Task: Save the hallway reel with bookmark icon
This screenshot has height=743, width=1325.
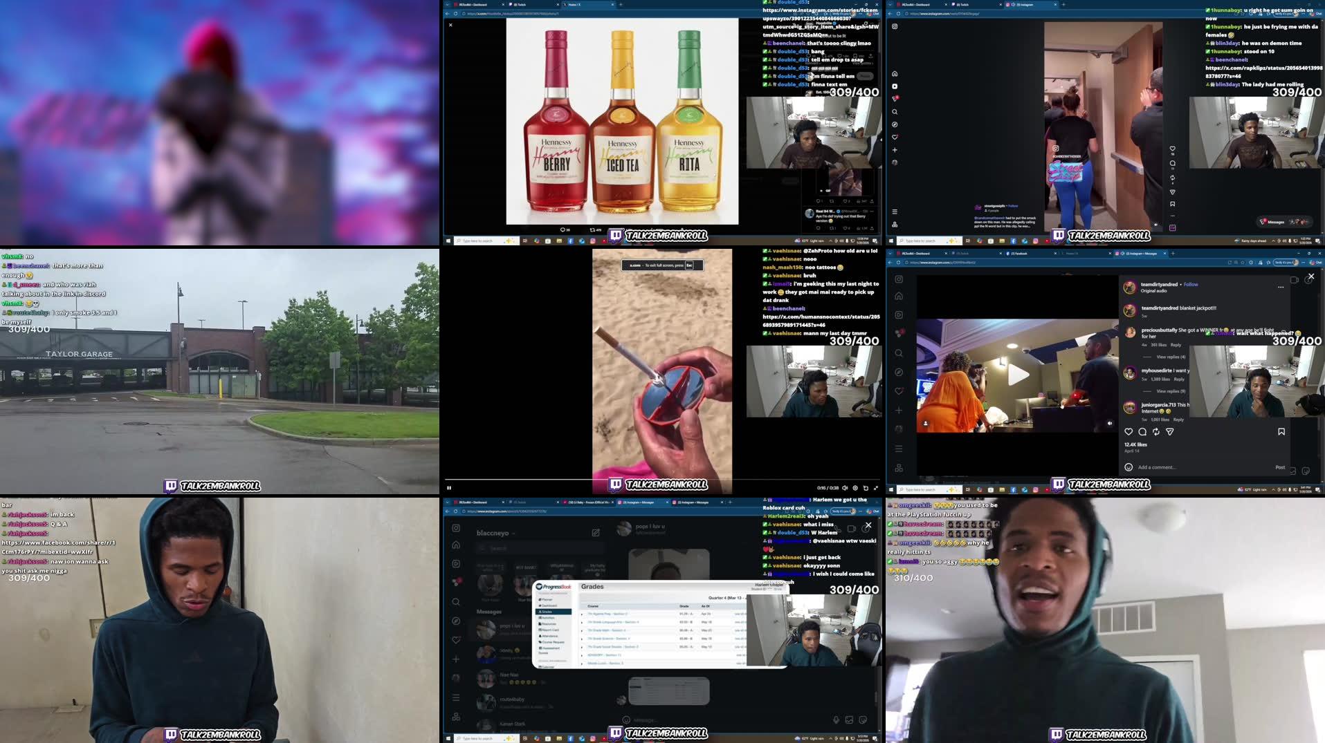Action: (x=1172, y=204)
